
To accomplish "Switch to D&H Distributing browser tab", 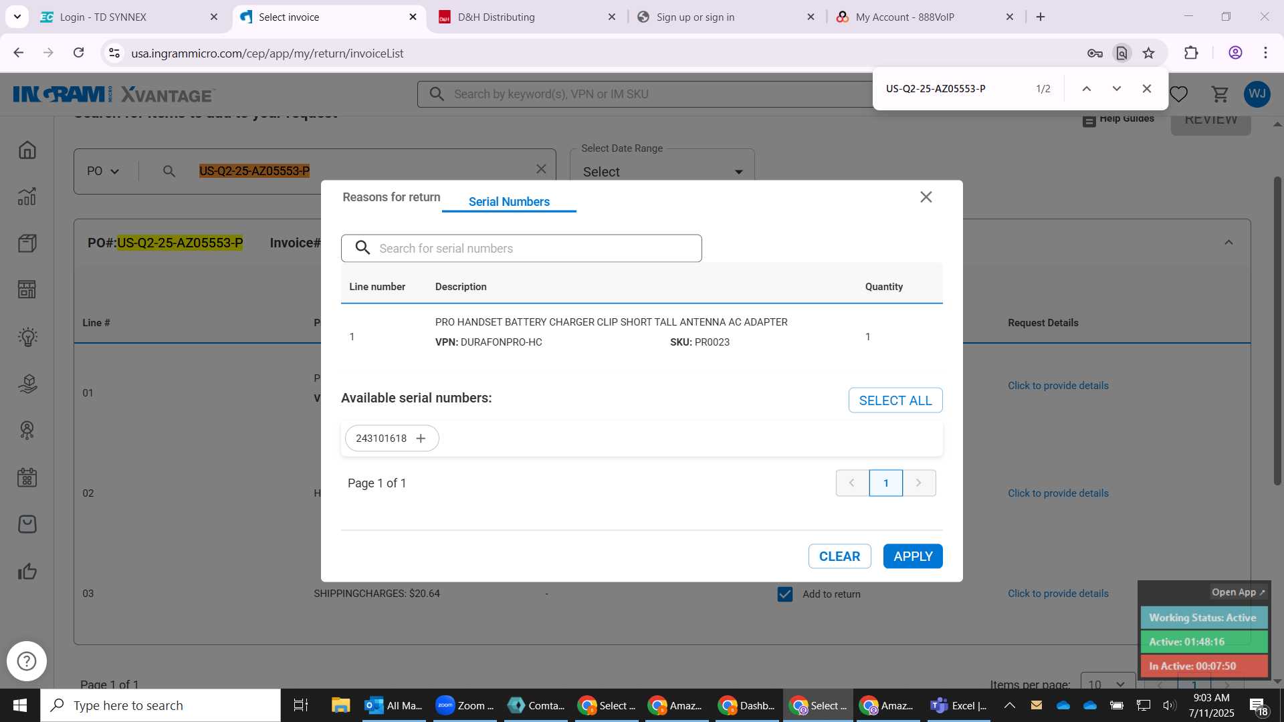I will tap(527, 17).
